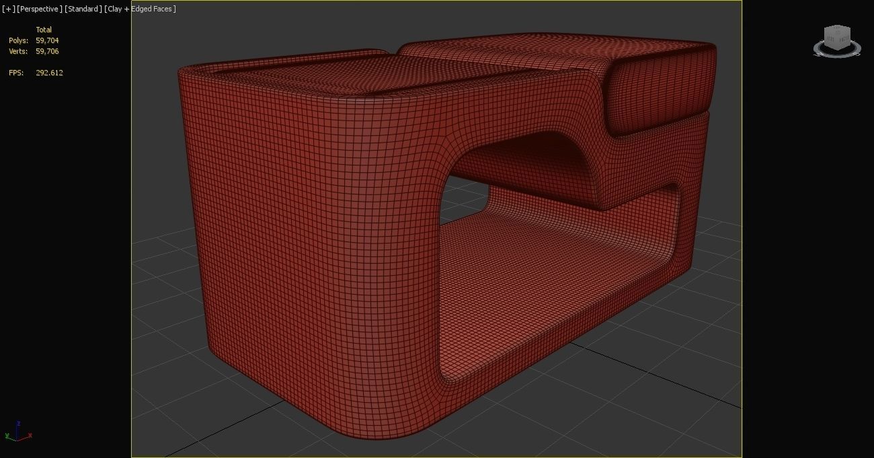
Task: Open the Perspective viewport label menu
Action: [x=40, y=9]
